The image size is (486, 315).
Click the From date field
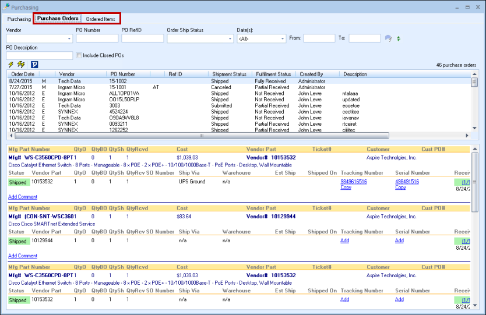pos(319,38)
